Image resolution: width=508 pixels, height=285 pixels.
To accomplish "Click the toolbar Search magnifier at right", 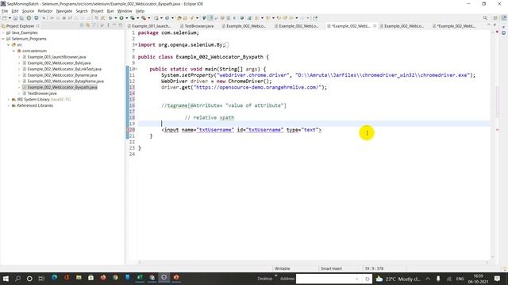I will (485, 18).
